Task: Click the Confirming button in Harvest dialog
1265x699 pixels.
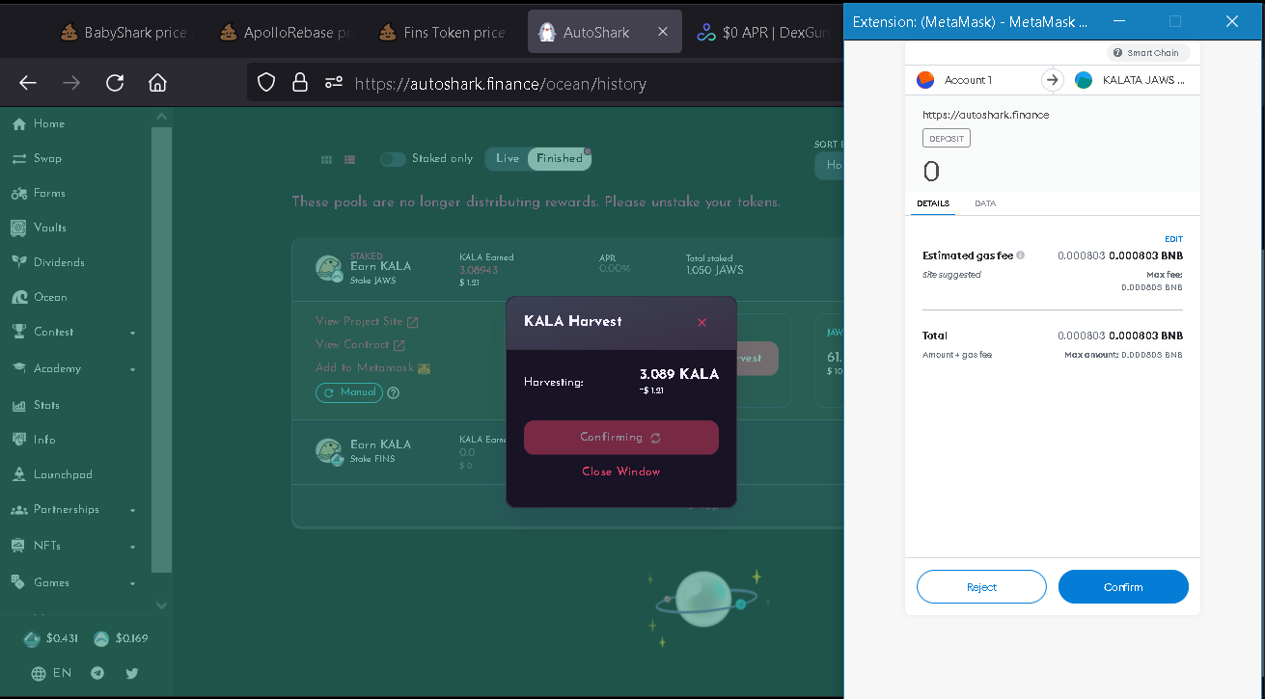Action: pos(621,438)
